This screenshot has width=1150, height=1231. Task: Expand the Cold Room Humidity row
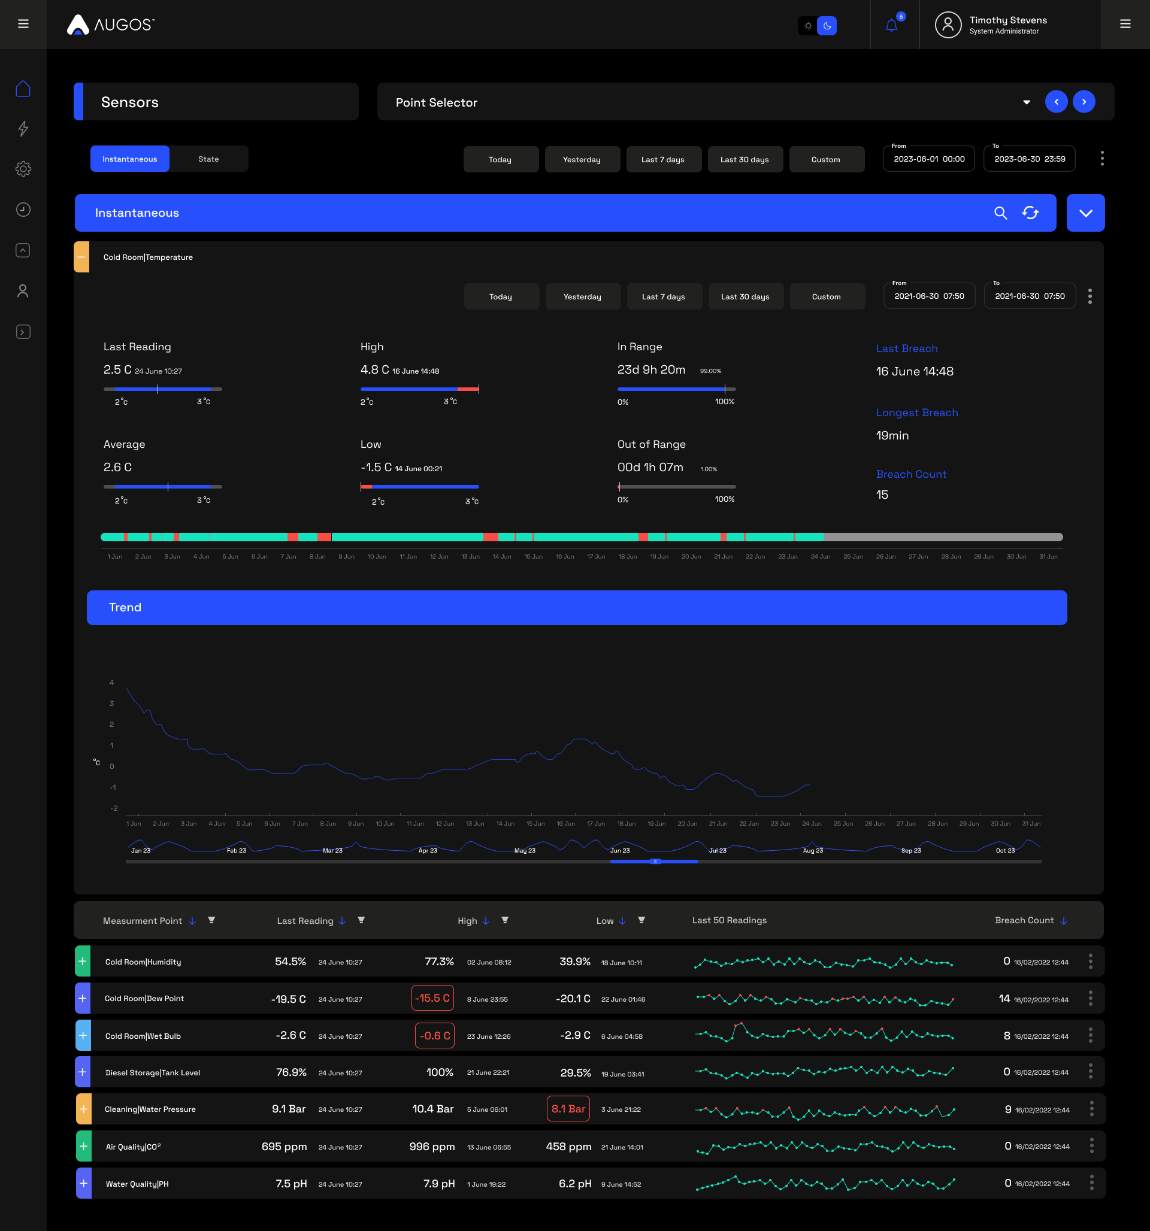[x=83, y=961]
